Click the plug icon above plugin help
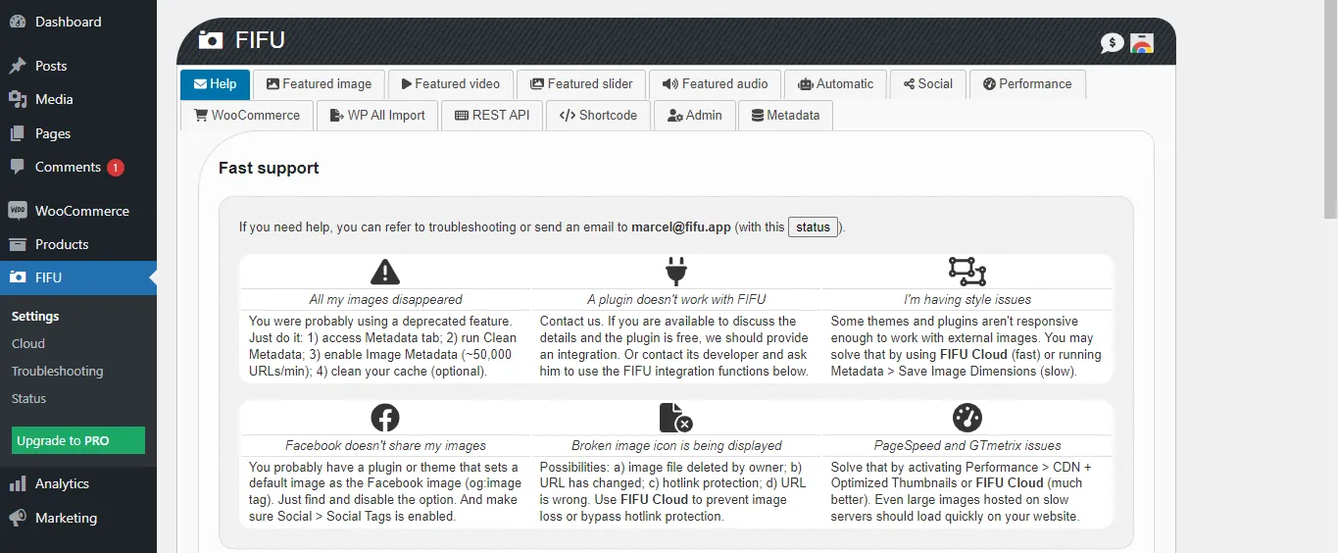Viewport: 1338px width, 553px height. pos(676,271)
